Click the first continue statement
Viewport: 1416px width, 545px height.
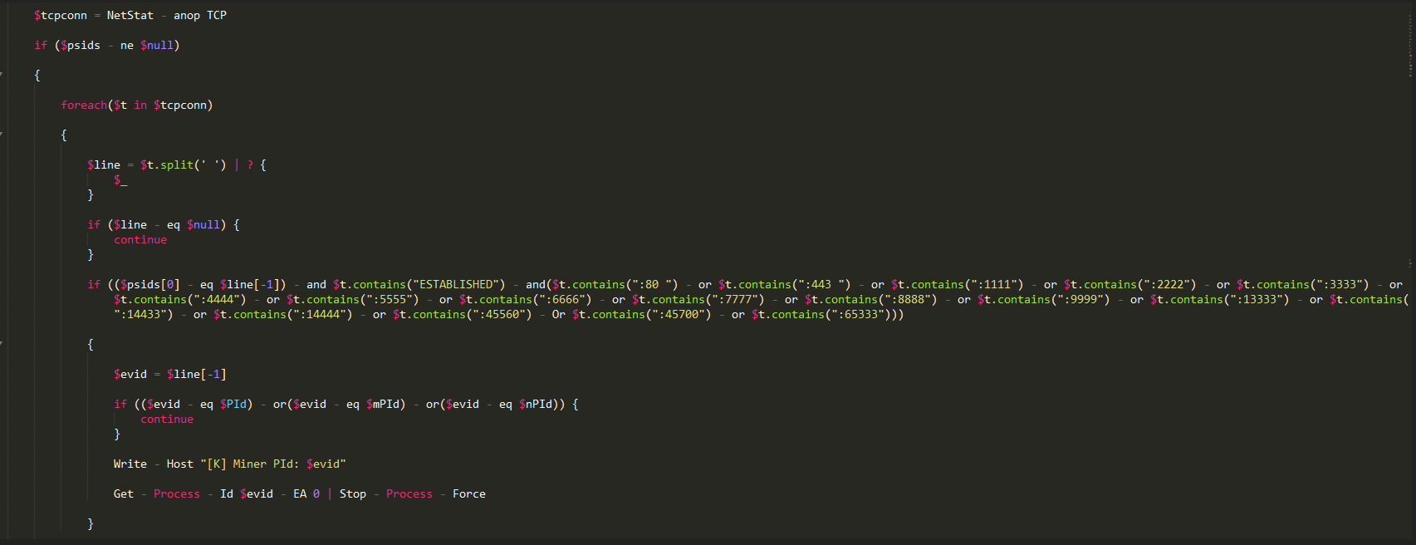point(140,239)
